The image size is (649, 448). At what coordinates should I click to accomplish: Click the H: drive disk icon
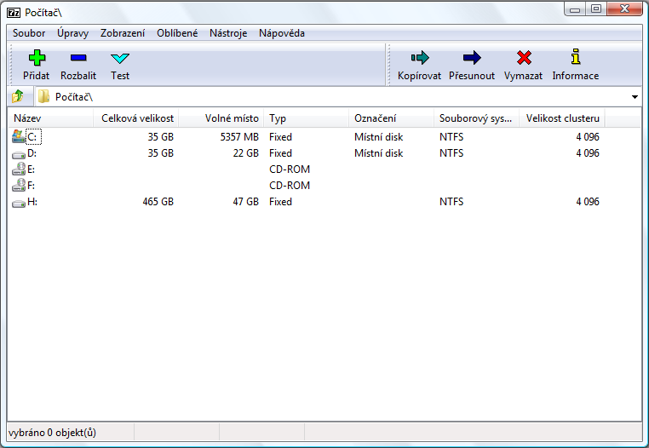[18, 204]
